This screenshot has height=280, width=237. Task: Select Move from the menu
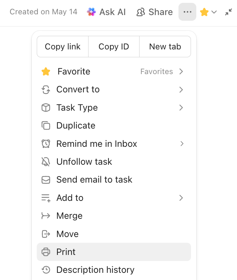click(67, 234)
